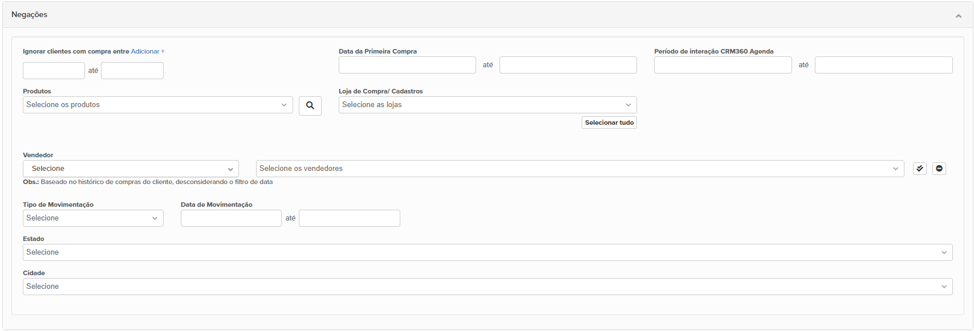Open the Cidade dropdown
The width and height of the screenshot is (974, 331).
(x=488, y=287)
